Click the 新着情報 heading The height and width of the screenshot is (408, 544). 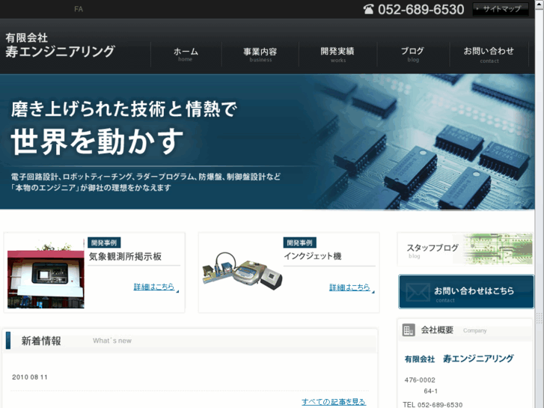41,341
